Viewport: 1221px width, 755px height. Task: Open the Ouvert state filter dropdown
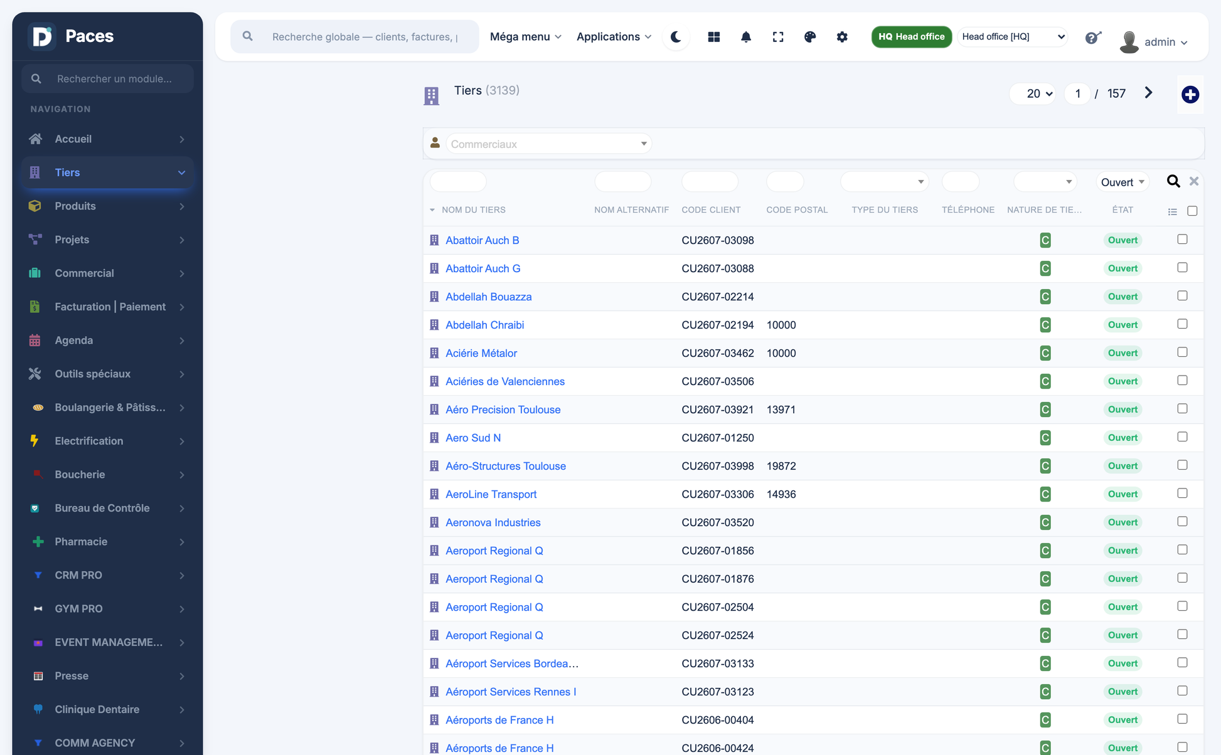click(x=1122, y=182)
